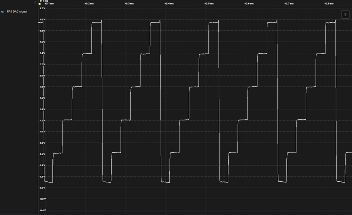Click the 1.2 V axis label
This screenshot has width=352, height=215.
(x=42, y=120)
